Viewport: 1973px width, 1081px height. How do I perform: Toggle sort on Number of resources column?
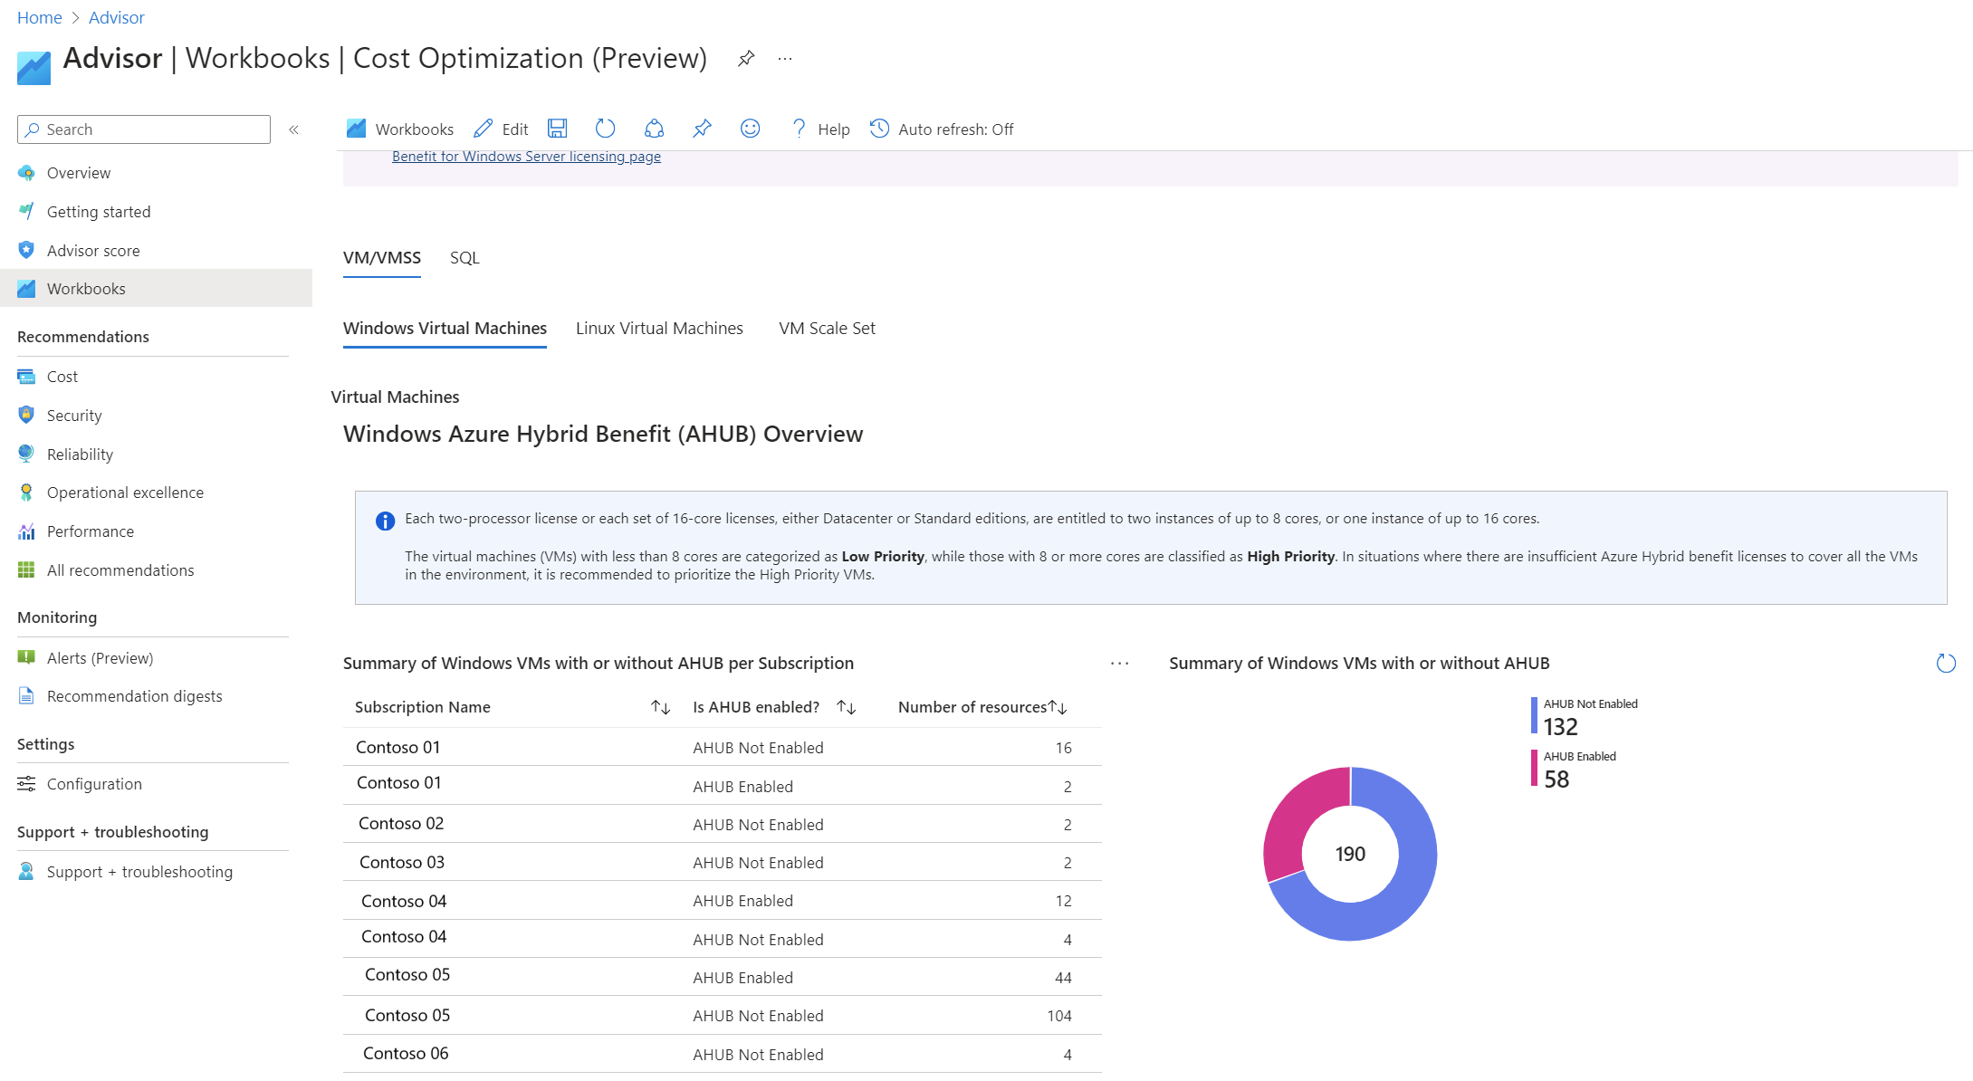[1058, 707]
